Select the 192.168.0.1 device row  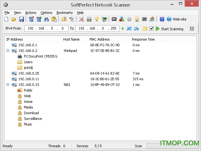(100, 45)
